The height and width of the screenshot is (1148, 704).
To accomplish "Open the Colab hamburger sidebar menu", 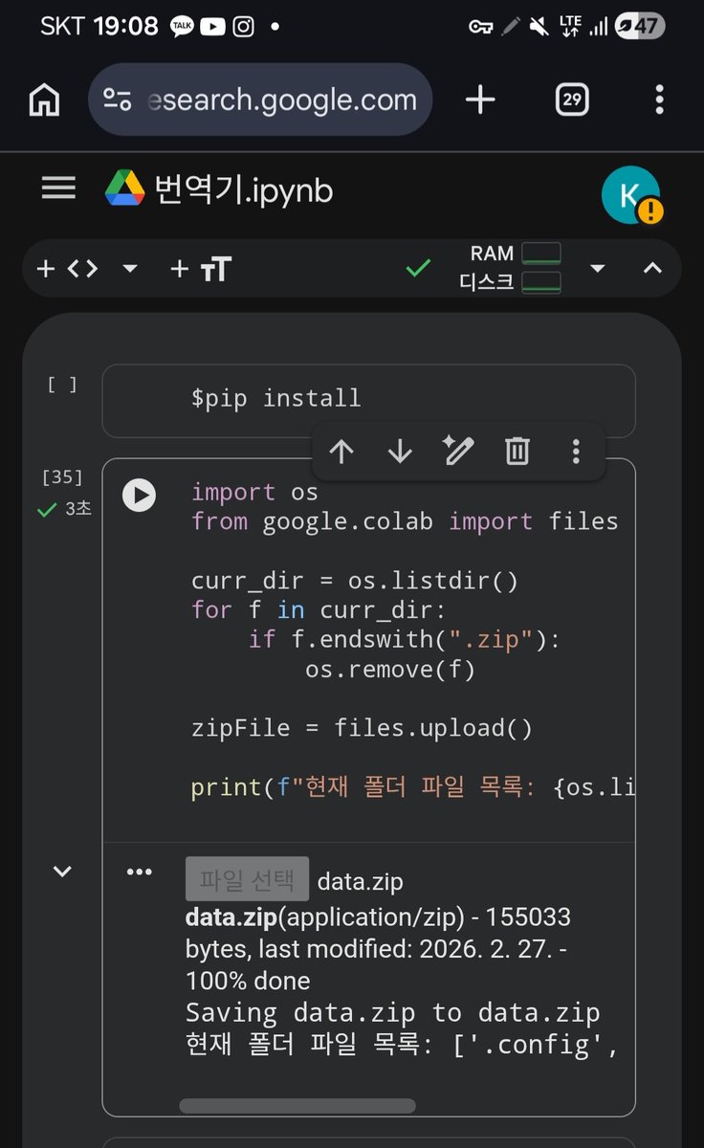I will 58,188.
